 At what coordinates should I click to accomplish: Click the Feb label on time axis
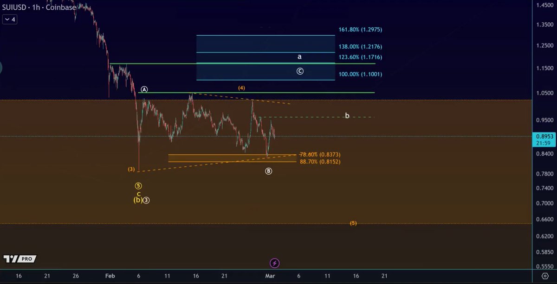pos(110,276)
